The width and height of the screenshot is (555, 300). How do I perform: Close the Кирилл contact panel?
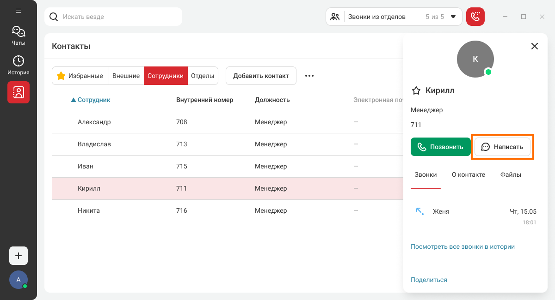(535, 46)
